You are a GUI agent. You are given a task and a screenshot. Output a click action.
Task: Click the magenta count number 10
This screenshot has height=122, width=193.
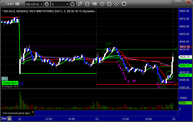pos(134,81)
